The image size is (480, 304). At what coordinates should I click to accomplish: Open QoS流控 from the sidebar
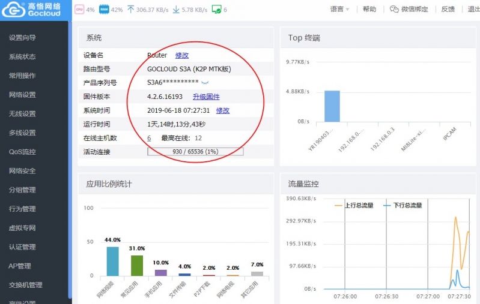[22, 152]
